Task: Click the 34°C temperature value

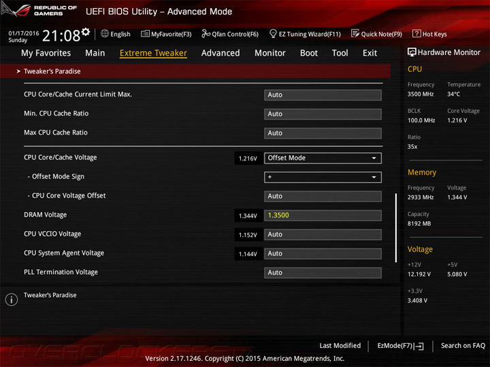Action: [453, 94]
